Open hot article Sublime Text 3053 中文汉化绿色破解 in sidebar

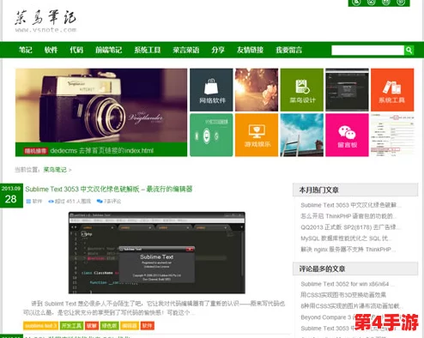tap(351, 205)
